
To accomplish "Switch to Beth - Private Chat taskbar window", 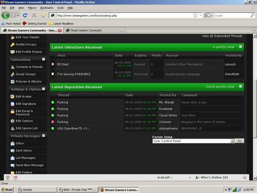I will click(78, 190).
